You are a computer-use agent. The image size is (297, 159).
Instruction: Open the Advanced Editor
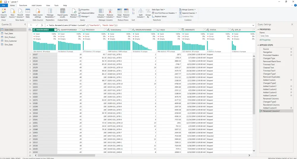(x=86, y=13)
